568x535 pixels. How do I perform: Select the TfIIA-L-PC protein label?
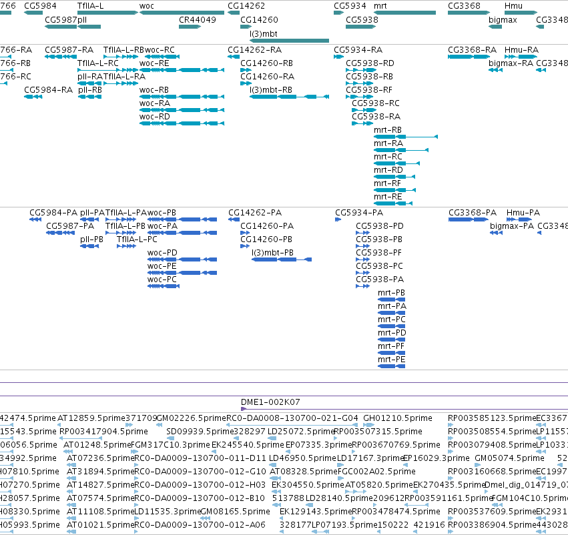pos(137,239)
